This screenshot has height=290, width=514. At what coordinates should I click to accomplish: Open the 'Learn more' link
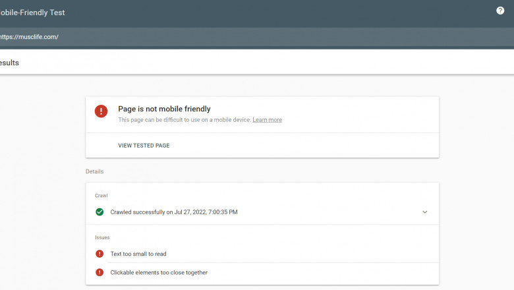[267, 120]
